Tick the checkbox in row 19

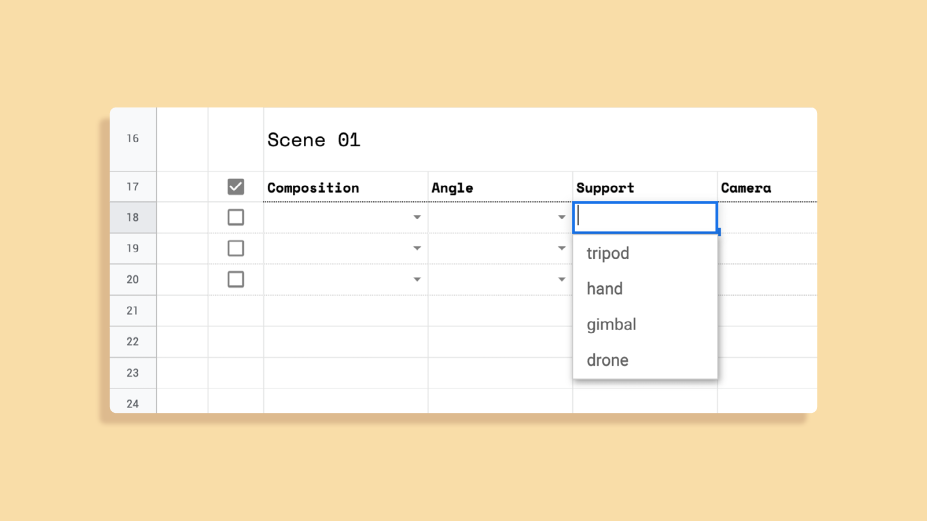click(236, 248)
